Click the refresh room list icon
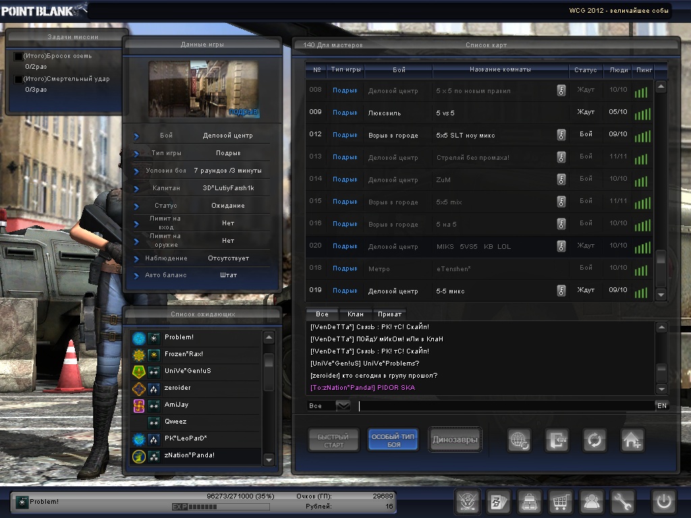 [x=595, y=440]
